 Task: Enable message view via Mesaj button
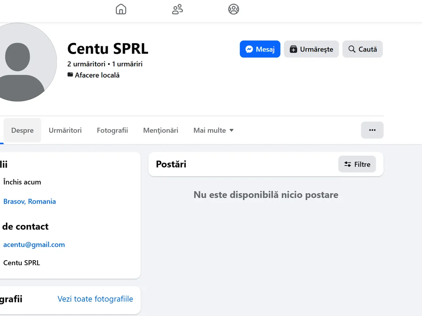pyautogui.click(x=260, y=49)
